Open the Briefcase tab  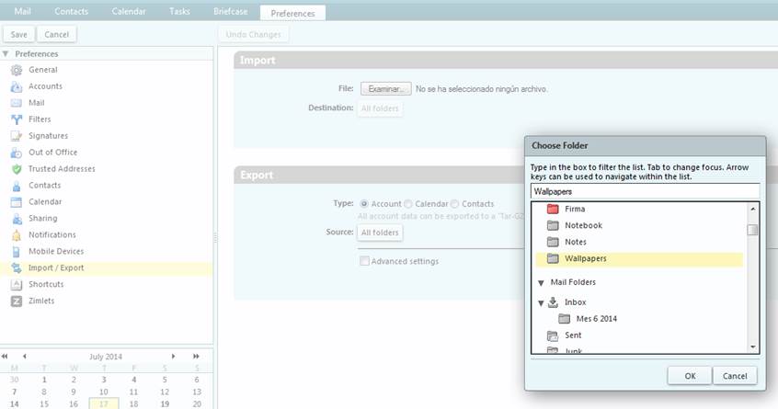[x=230, y=11]
